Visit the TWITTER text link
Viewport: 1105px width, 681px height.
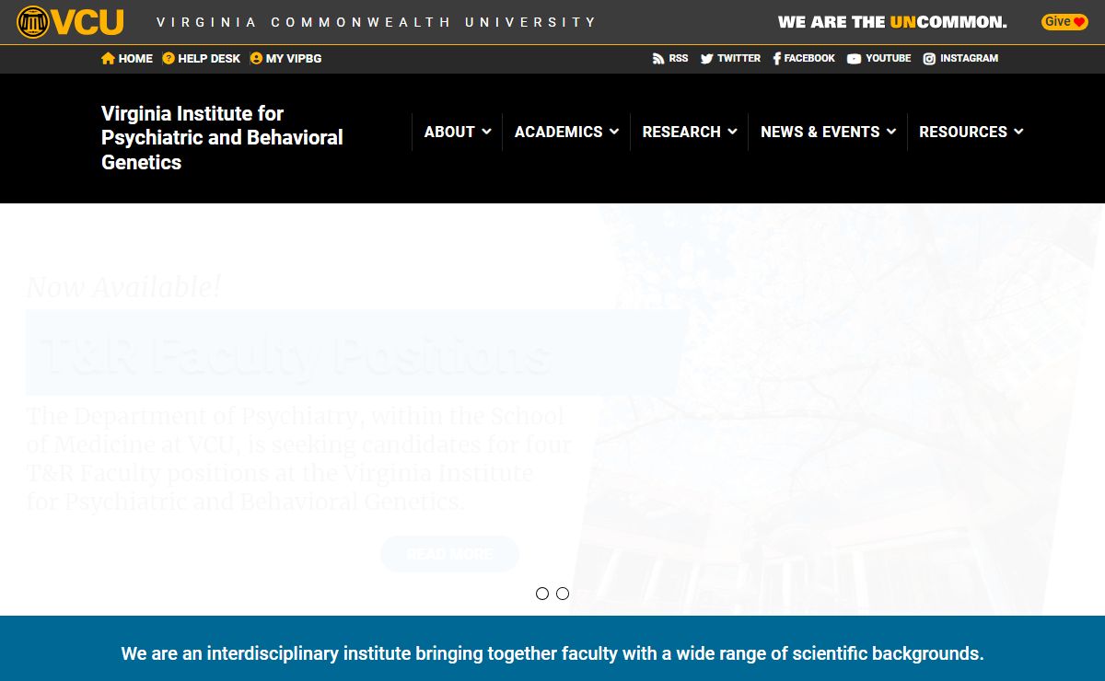pos(739,58)
